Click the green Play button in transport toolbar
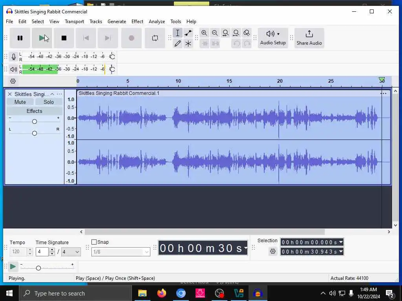The image size is (402, 301). click(42, 38)
